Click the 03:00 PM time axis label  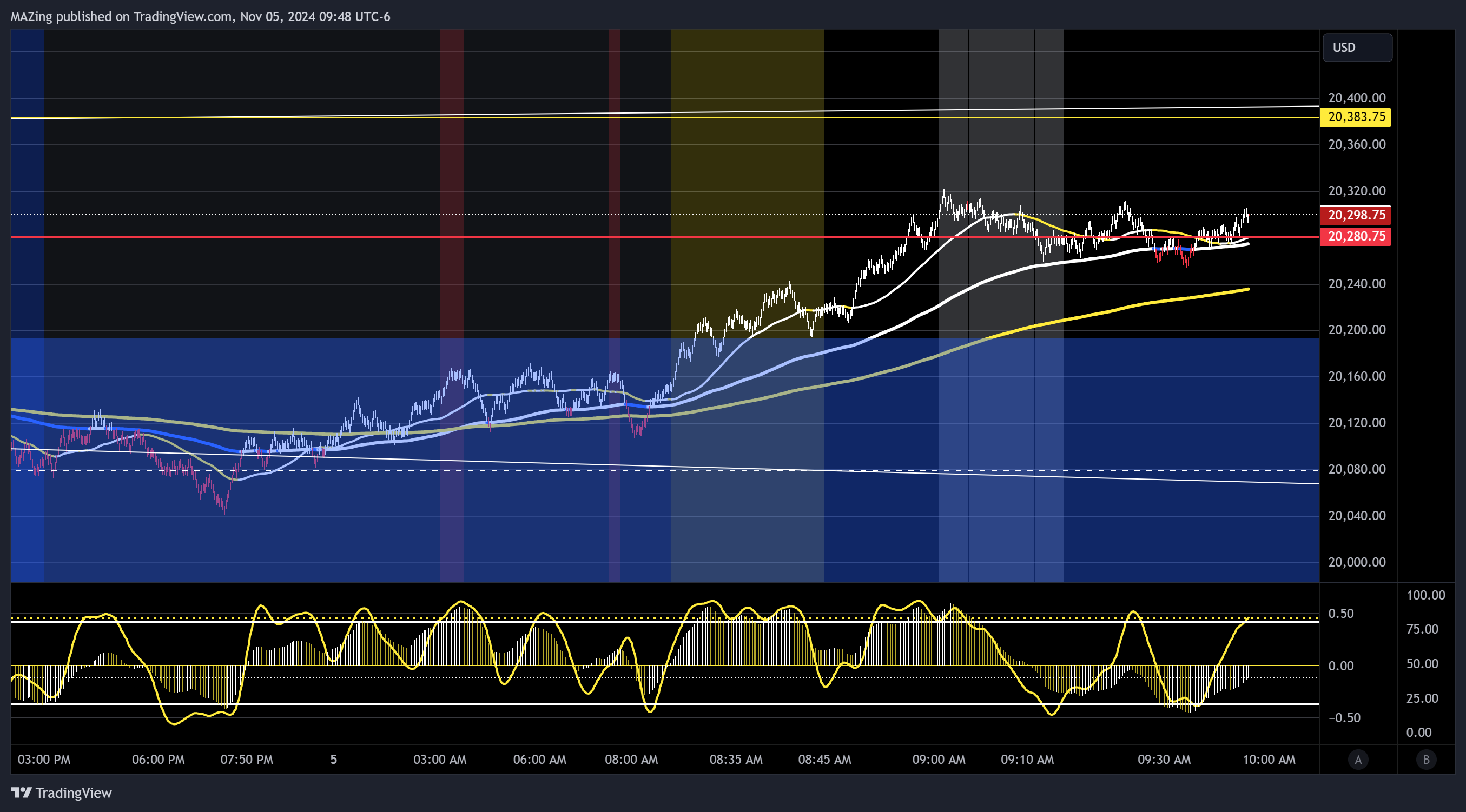44,760
